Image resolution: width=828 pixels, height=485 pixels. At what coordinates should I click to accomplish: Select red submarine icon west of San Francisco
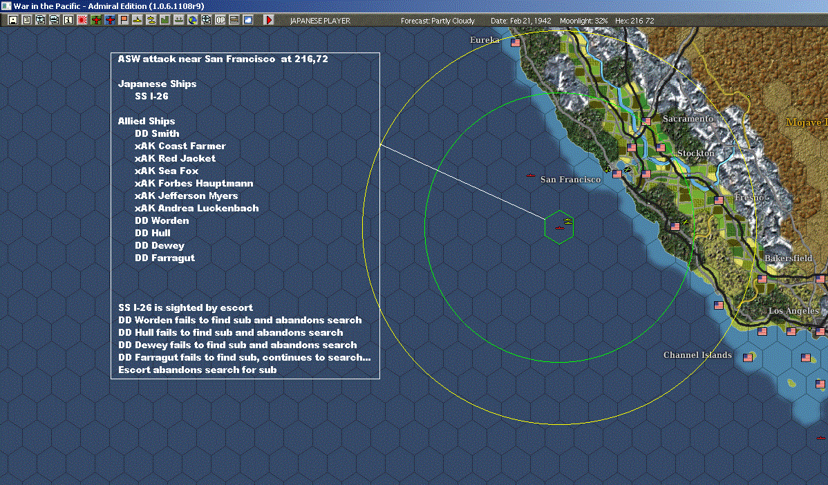click(x=531, y=175)
